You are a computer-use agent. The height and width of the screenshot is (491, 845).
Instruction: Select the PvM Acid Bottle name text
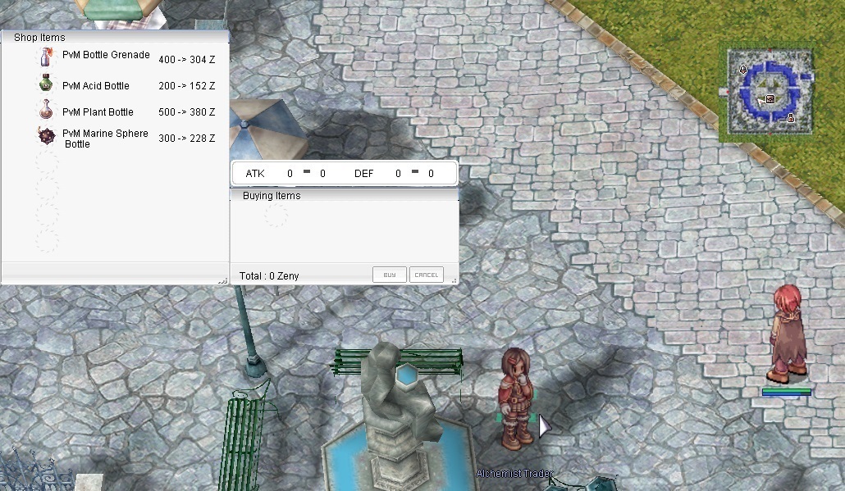[96, 86]
